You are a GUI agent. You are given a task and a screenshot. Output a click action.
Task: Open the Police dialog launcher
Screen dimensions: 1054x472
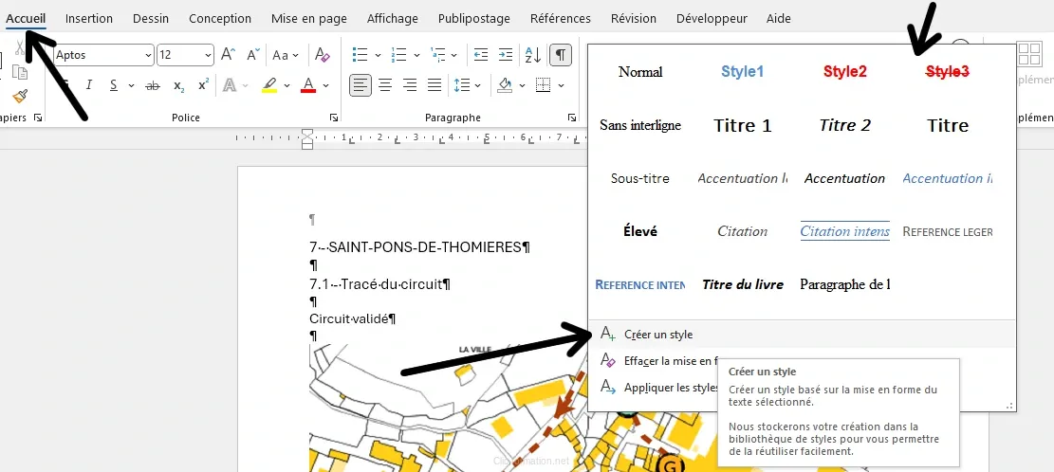(x=334, y=118)
